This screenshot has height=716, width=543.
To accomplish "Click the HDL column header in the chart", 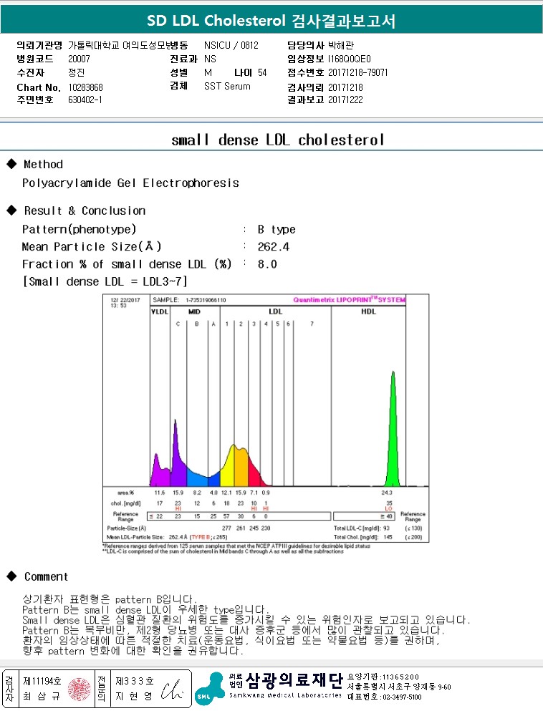I will [x=368, y=311].
